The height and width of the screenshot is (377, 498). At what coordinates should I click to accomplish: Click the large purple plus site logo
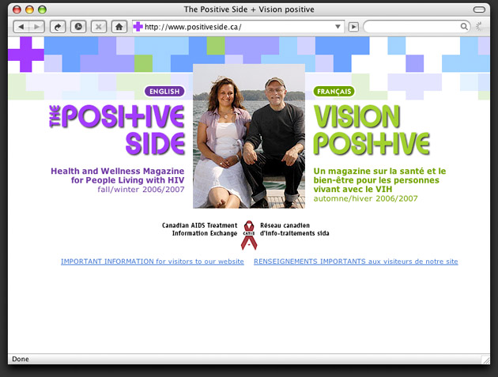(26, 55)
